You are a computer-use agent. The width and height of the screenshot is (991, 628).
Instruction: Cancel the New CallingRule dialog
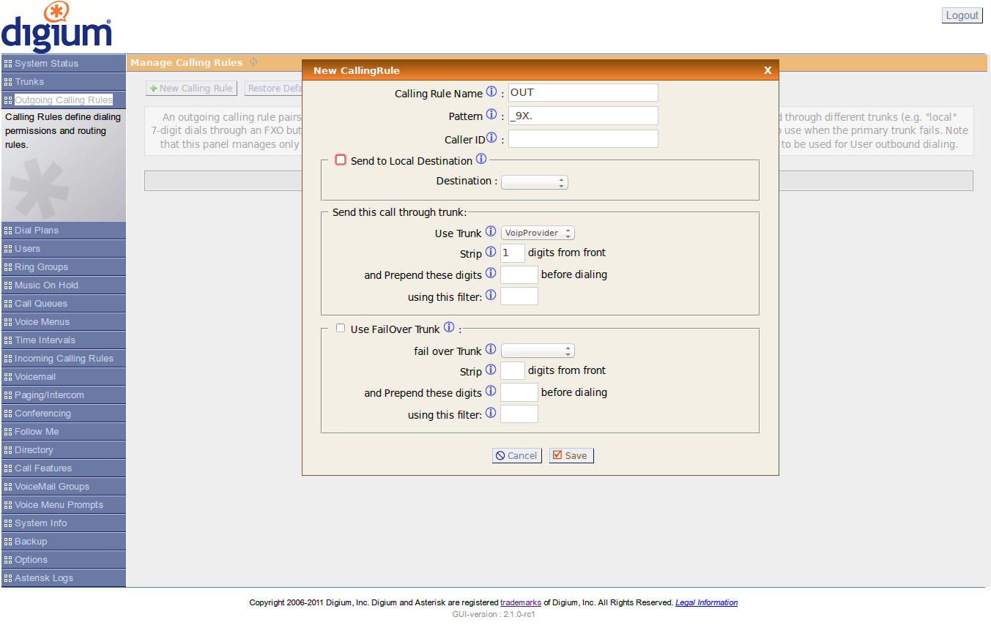click(x=516, y=455)
